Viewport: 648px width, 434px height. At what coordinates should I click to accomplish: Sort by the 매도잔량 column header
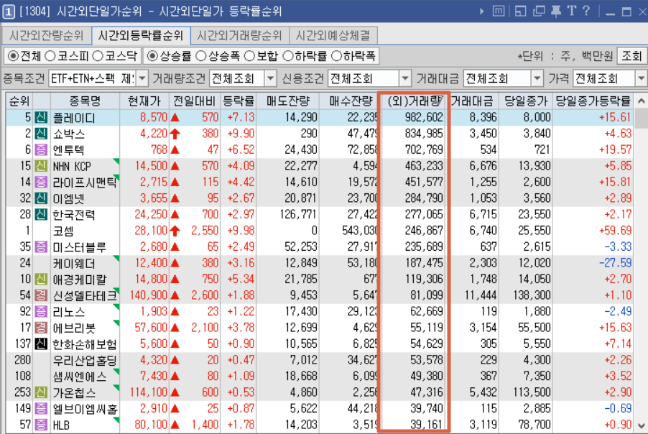pyautogui.click(x=287, y=101)
